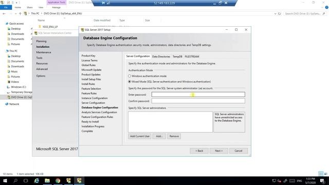Go back with the Back button
Image resolution: width=329 pixels, height=185 pixels.
(199, 151)
